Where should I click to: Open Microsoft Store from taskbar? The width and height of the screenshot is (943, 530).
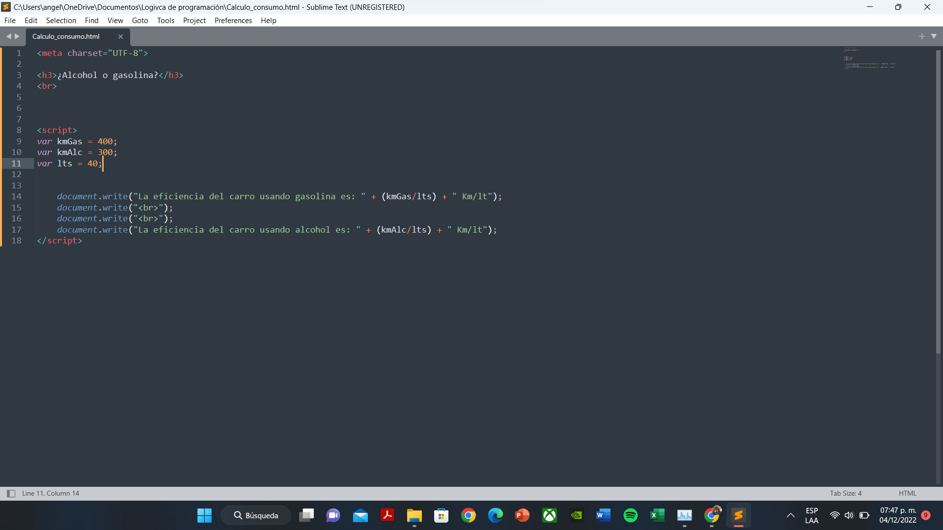pos(441,515)
